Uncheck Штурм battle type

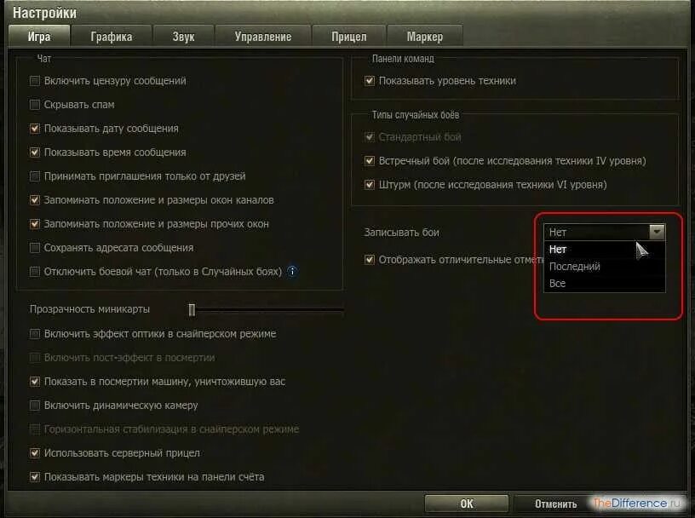pyautogui.click(x=370, y=185)
